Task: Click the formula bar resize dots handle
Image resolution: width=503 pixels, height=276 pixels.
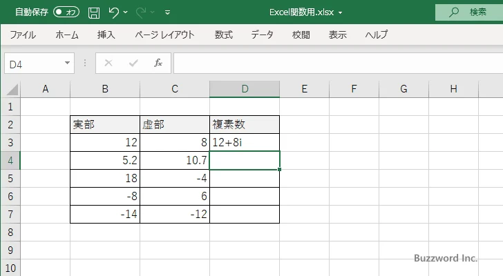Action: coord(85,63)
